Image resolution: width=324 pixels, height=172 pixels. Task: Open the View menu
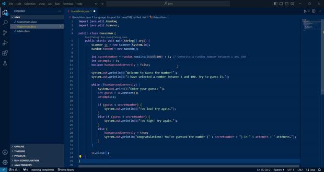[x=42, y=4]
